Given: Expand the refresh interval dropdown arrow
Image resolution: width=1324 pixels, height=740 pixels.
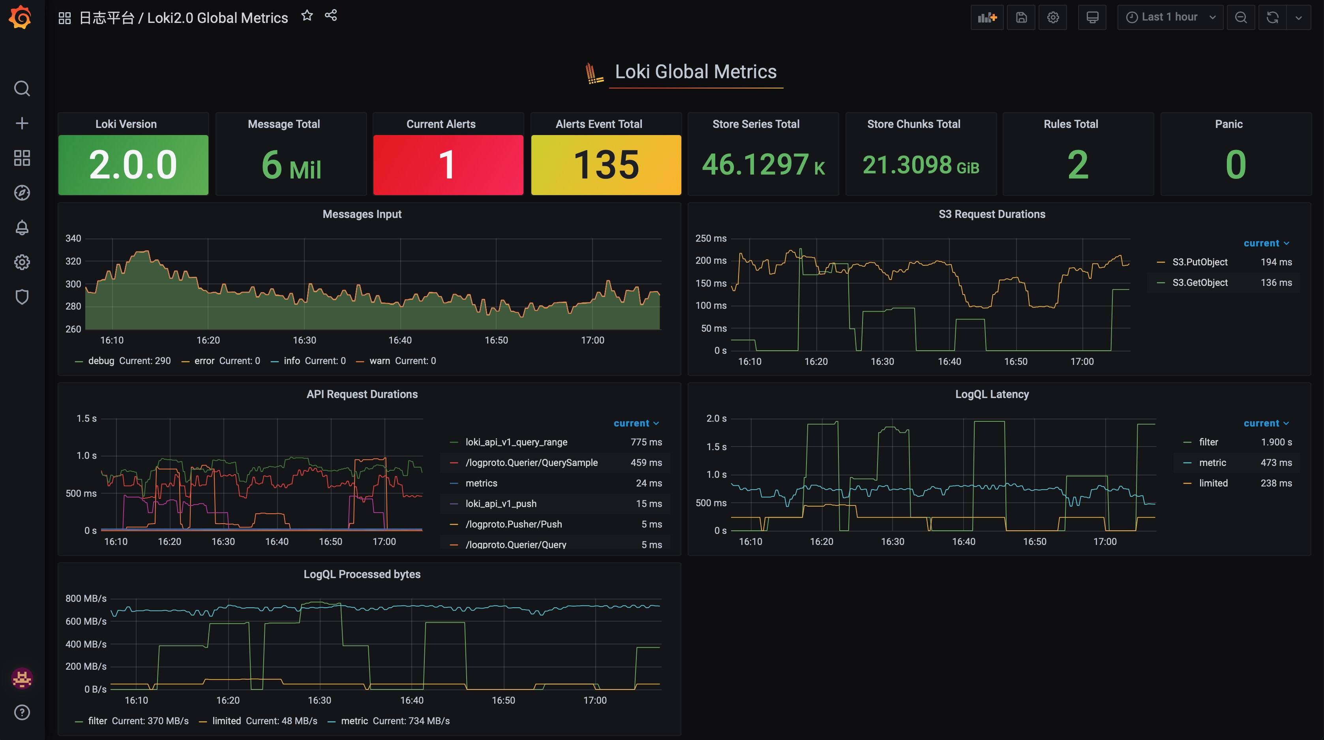Looking at the screenshot, I should (x=1298, y=17).
